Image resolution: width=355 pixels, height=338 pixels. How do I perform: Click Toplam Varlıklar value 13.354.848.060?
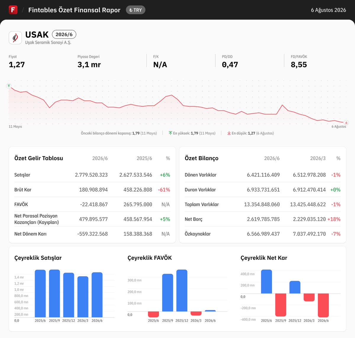262,204
